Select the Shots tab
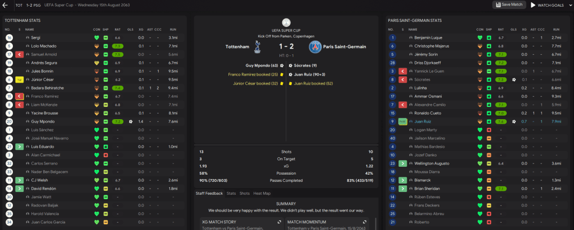574x230 pixels. click(x=244, y=193)
